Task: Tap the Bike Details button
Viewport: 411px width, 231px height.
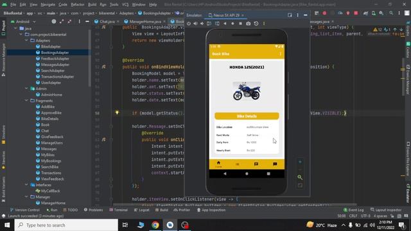Action: pos(247,116)
